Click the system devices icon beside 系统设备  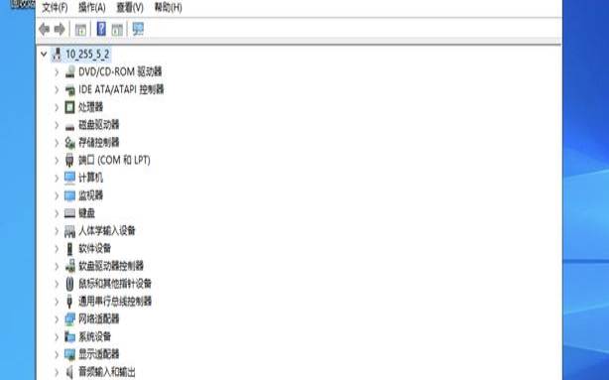click(x=69, y=337)
